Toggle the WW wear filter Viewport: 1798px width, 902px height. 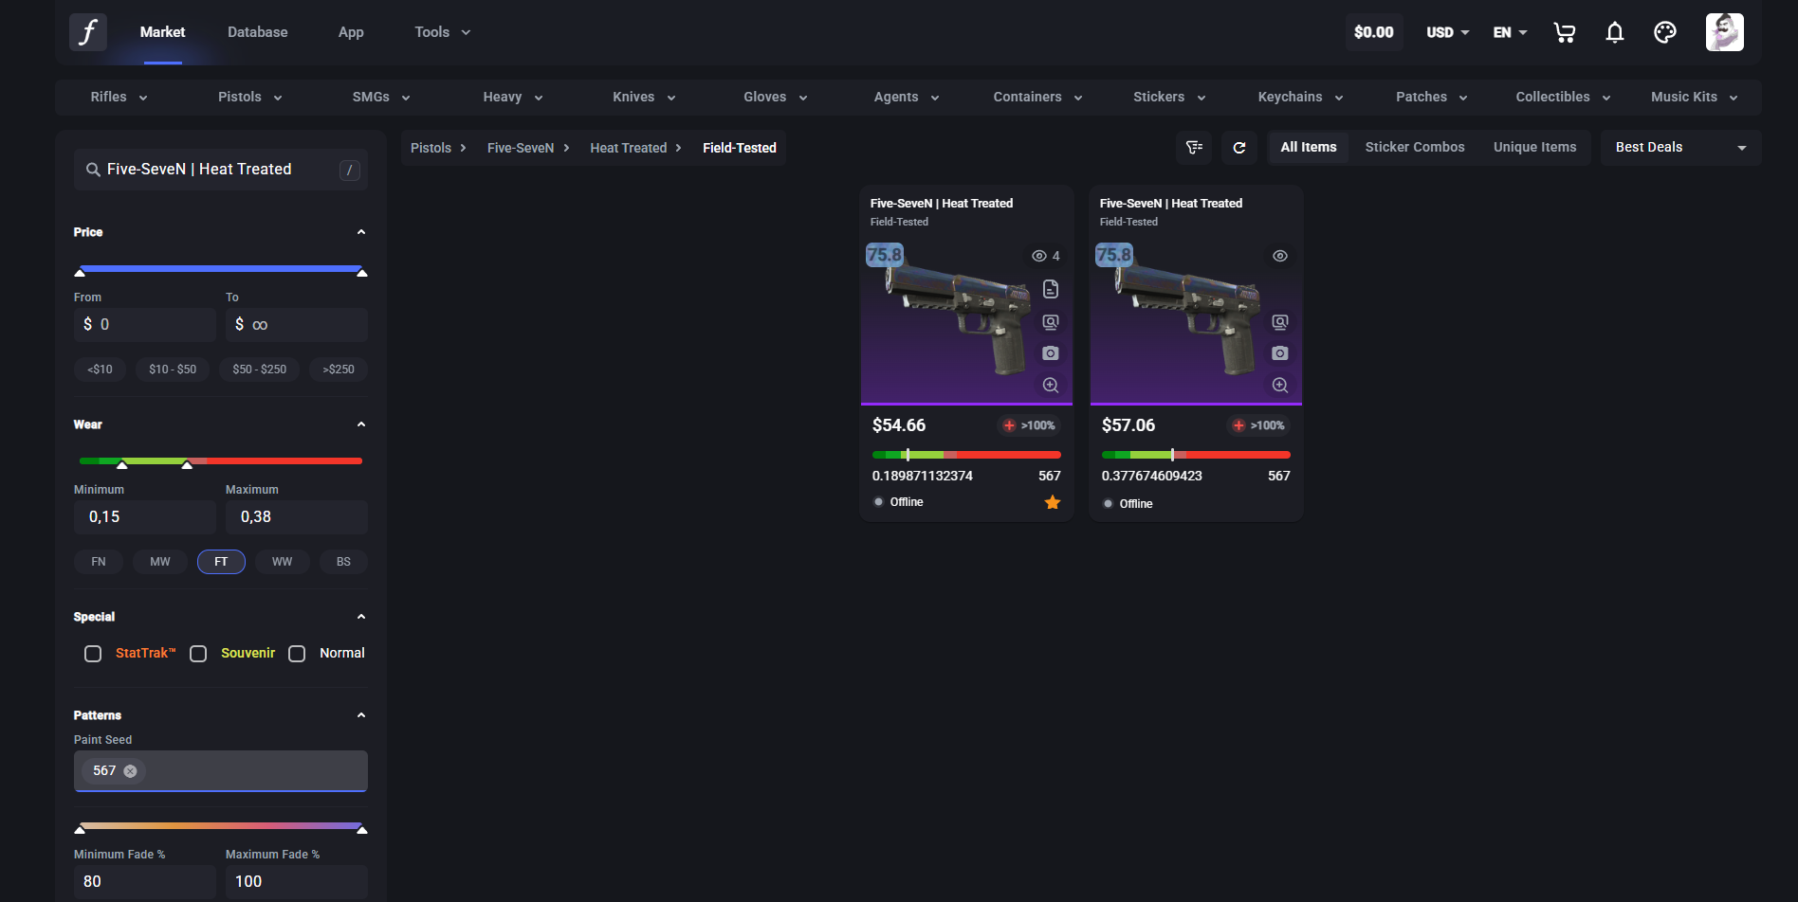pyautogui.click(x=283, y=562)
